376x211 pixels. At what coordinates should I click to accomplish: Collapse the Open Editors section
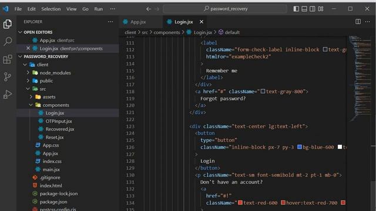[20, 32]
